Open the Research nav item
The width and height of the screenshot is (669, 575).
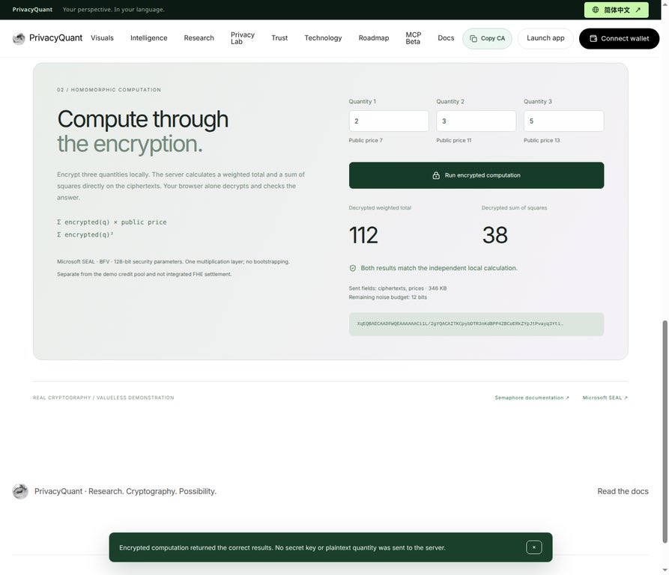click(x=199, y=38)
